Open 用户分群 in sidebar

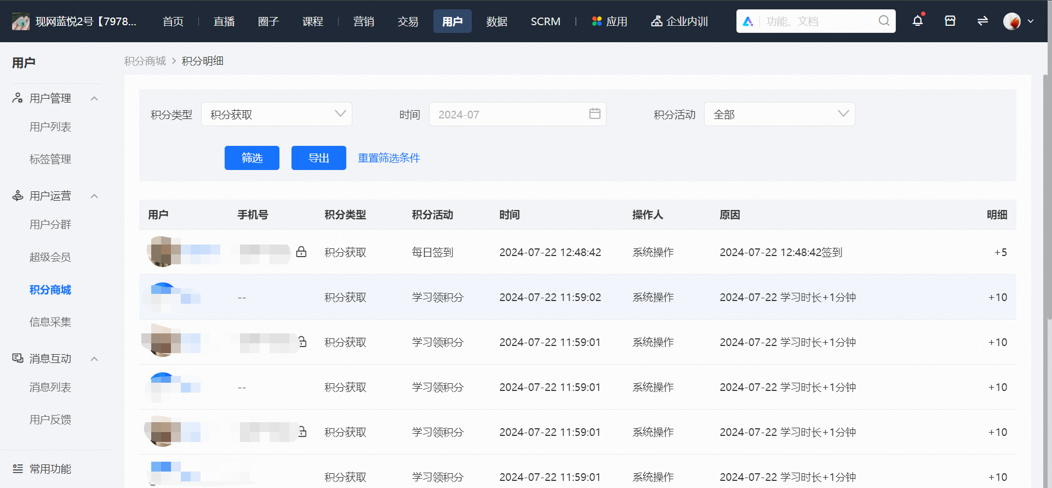tap(50, 224)
